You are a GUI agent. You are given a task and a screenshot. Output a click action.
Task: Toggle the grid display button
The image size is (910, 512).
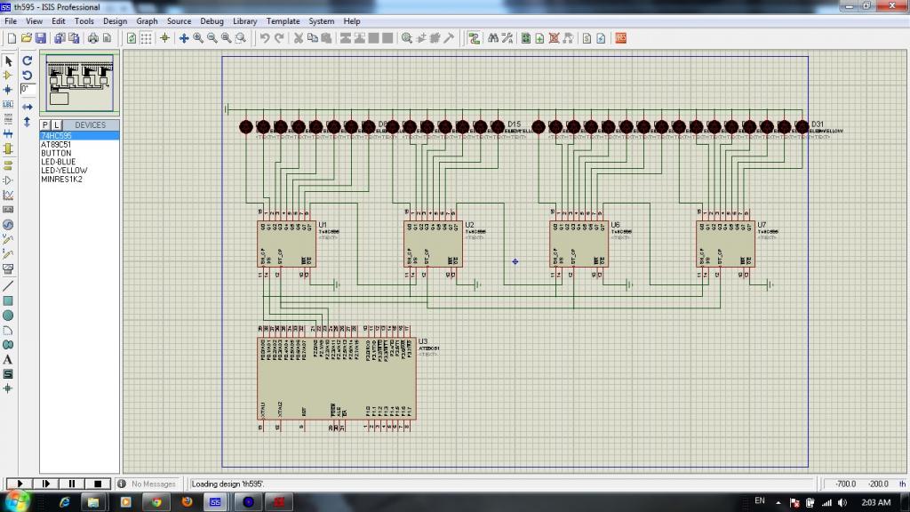146,38
